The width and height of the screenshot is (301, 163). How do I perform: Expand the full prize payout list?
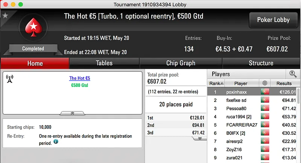click(x=199, y=138)
